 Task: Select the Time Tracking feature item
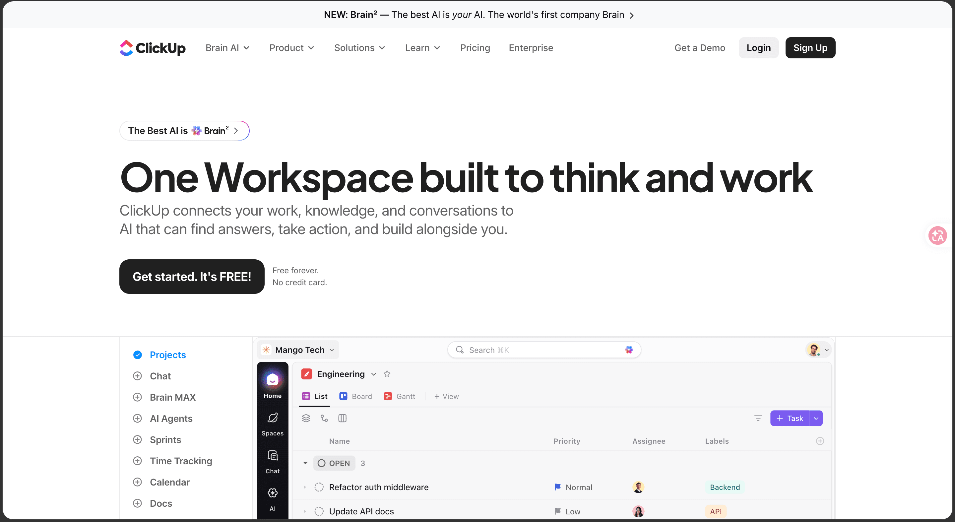172,461
